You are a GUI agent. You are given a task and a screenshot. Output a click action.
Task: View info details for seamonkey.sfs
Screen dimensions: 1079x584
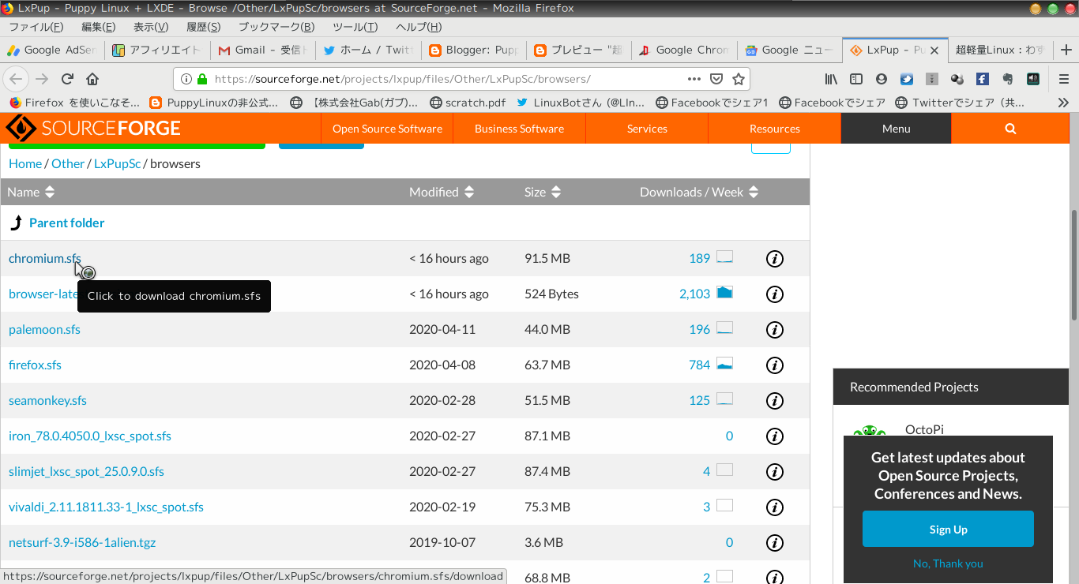tap(775, 401)
